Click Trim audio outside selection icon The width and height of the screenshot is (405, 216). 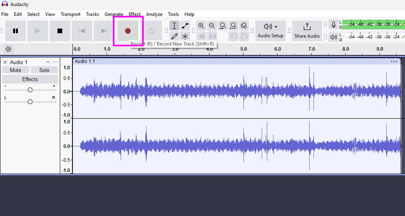(x=201, y=36)
